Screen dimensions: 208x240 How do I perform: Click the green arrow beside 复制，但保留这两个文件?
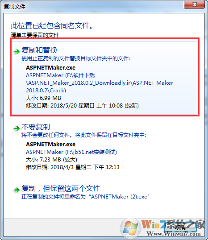[17, 190]
